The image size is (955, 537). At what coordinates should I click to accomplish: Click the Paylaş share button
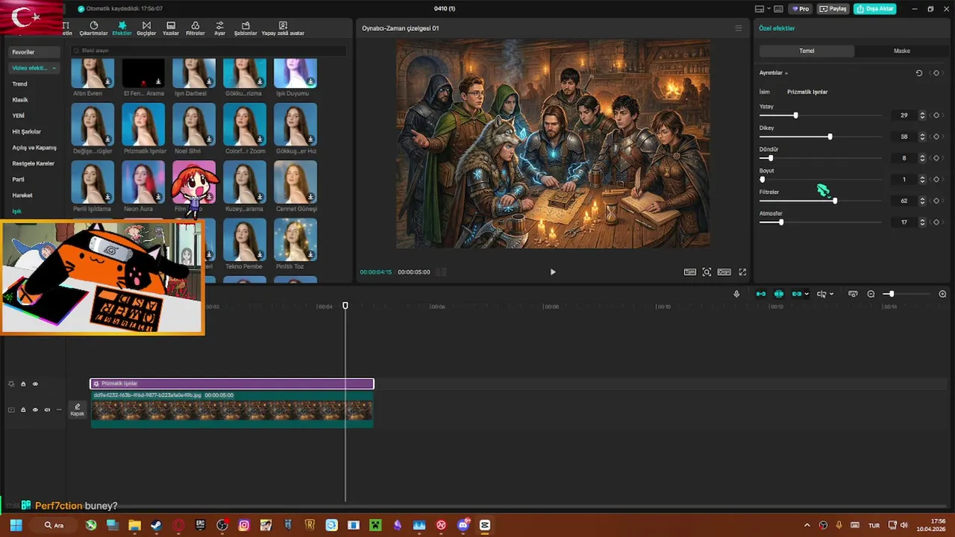coord(833,9)
